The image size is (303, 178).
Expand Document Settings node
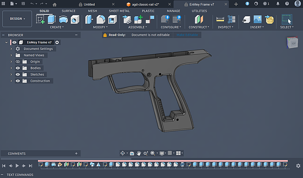point(11,49)
